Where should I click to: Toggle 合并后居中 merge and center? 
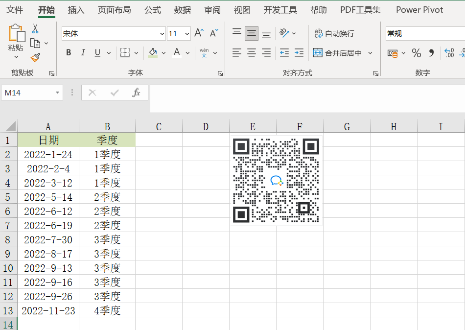pos(337,53)
